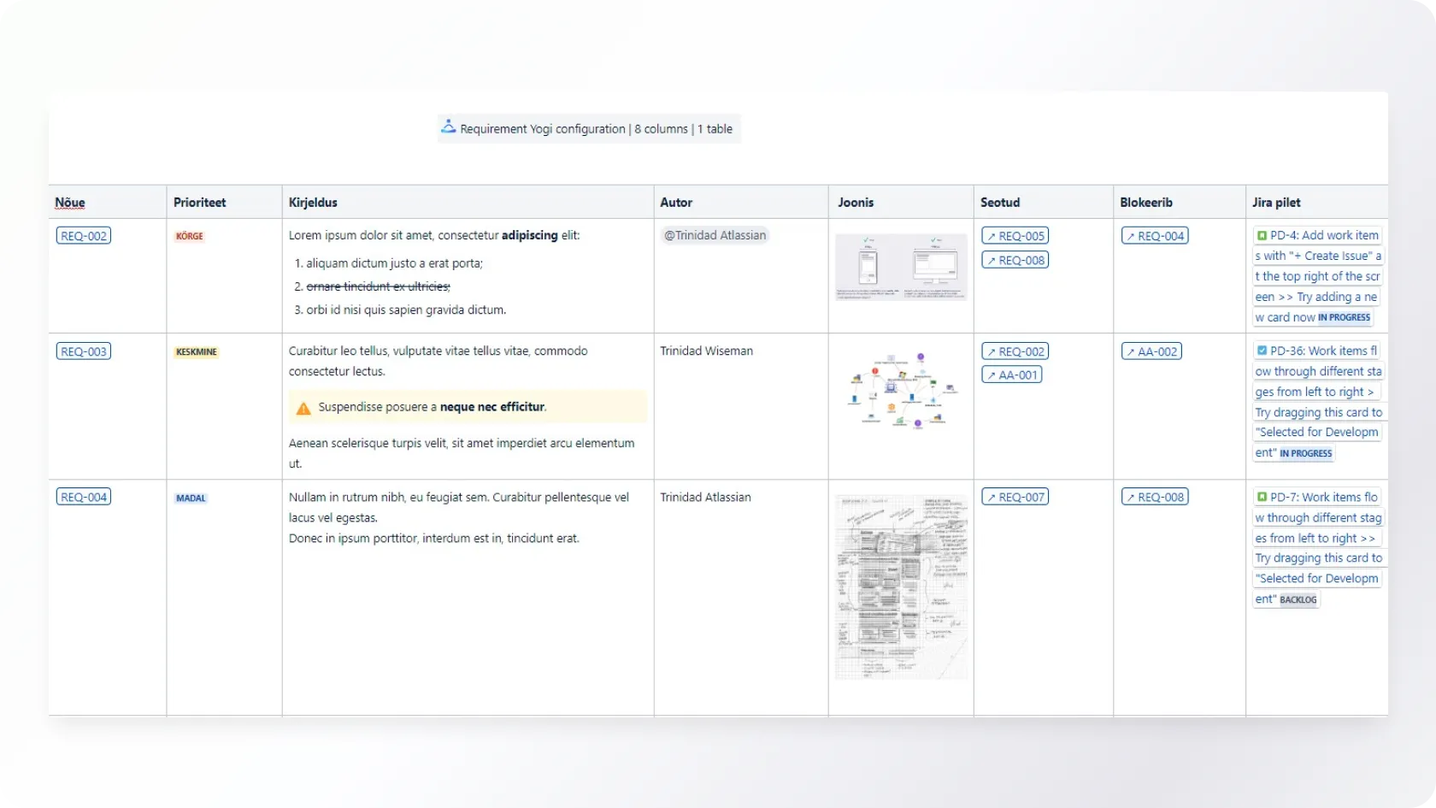Open the wireframe mockup thumbnail
This screenshot has height=808, width=1436.
coord(901,267)
